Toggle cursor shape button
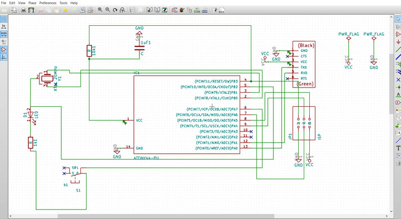 click(3, 42)
